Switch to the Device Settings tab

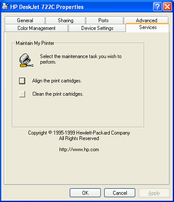(97, 28)
